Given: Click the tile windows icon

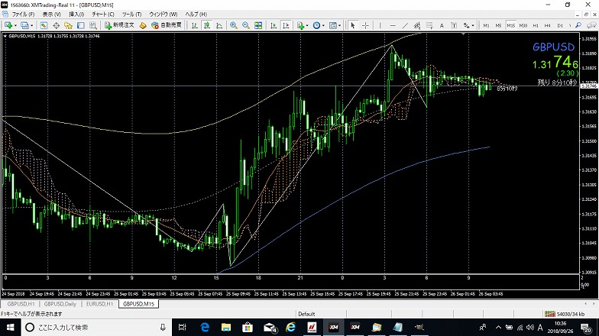Looking at the screenshot, I should pyautogui.click(x=257, y=25).
